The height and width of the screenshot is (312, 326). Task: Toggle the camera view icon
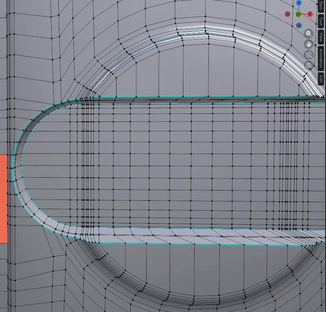tap(309, 55)
